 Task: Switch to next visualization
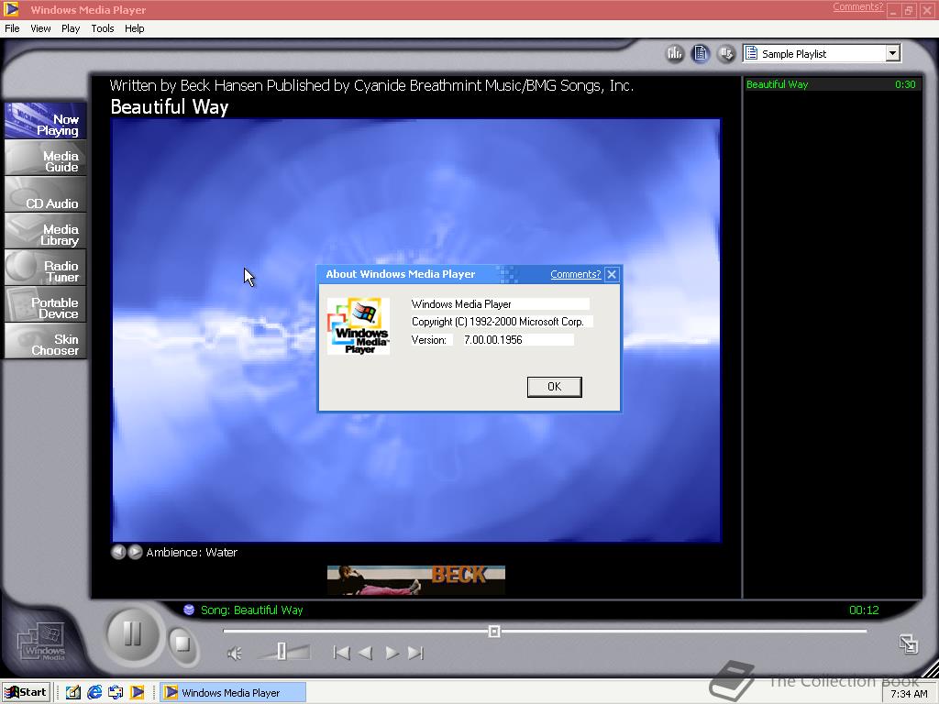(x=136, y=552)
